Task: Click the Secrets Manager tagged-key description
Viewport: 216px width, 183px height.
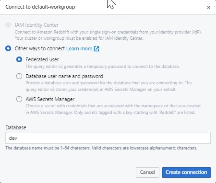Action: point(113,109)
